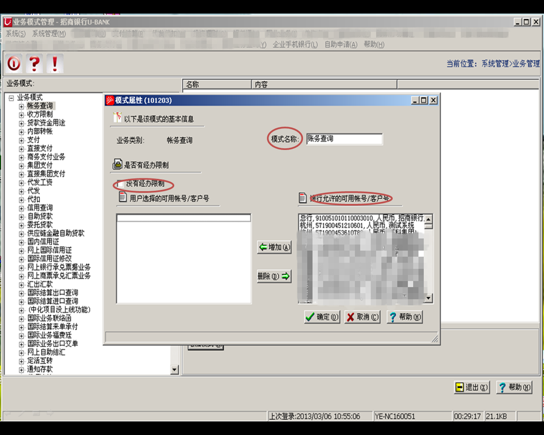This screenshot has height=435, width=544.
Task: Select the 杭州 571900451210601 account row
Action: (361, 226)
